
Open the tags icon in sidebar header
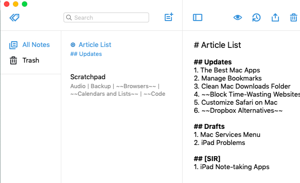(14, 17)
